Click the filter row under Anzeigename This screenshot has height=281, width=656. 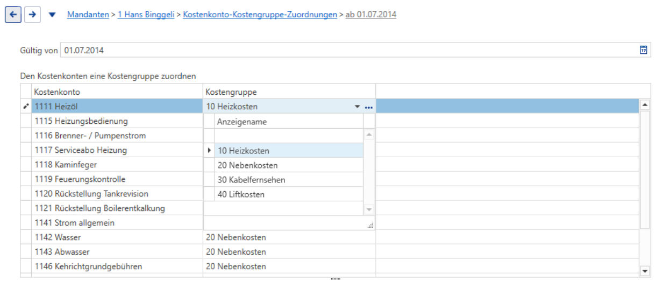289,136
